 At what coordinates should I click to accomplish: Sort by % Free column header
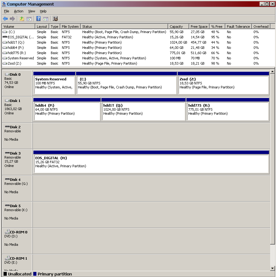point(217,27)
